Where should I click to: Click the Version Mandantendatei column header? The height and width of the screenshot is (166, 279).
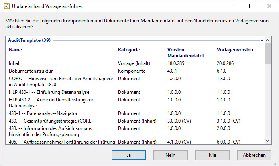[185, 53]
